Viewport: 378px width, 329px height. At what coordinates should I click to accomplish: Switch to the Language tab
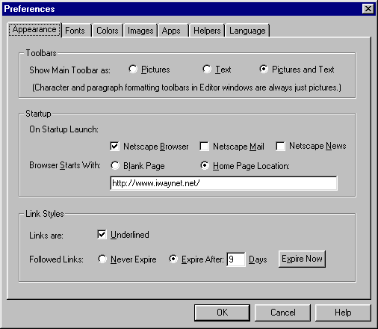point(247,31)
